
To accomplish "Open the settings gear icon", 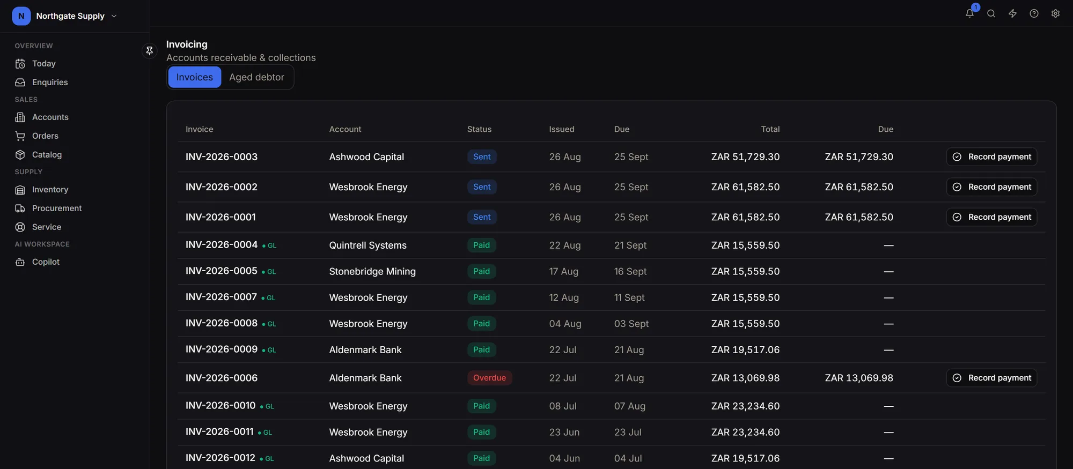I will pyautogui.click(x=1055, y=13).
